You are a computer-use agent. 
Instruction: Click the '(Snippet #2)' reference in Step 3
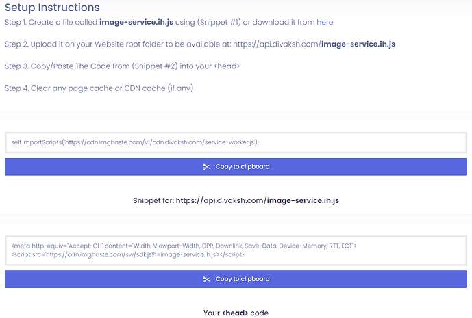165,66
